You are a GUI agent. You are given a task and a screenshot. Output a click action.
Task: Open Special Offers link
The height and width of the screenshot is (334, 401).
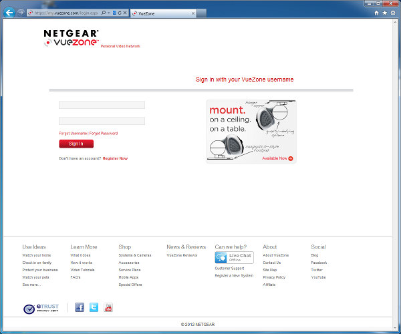130,285
